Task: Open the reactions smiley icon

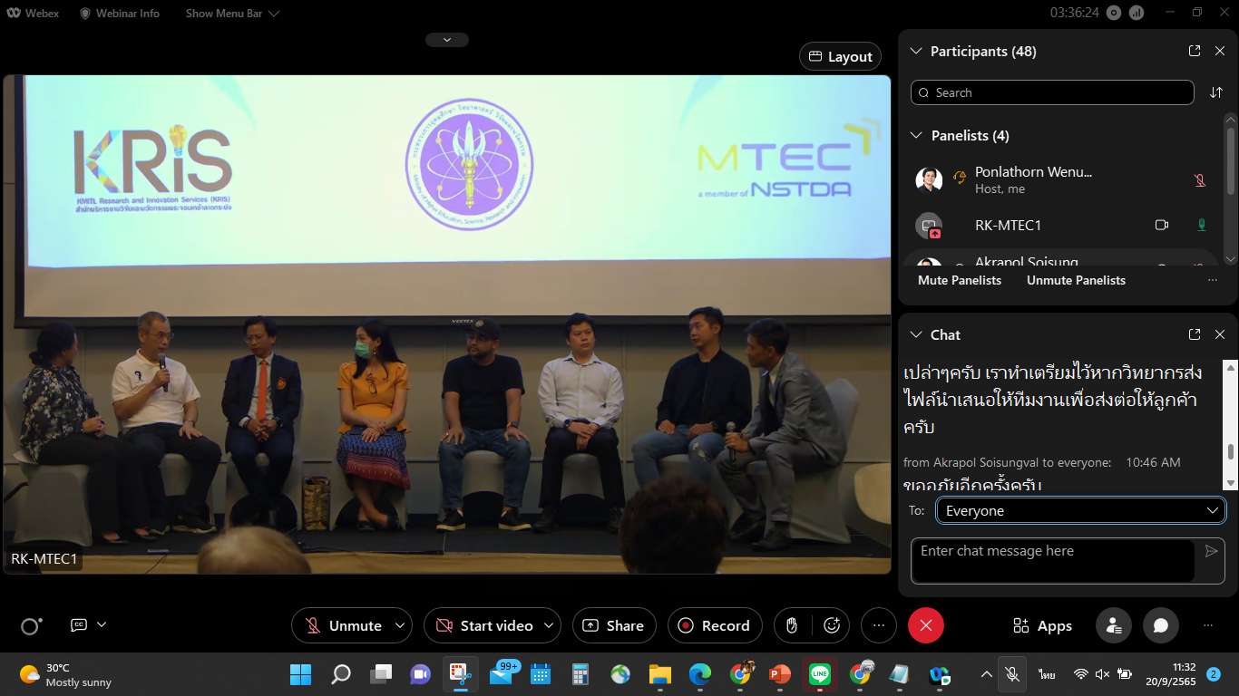Action: pos(832,625)
